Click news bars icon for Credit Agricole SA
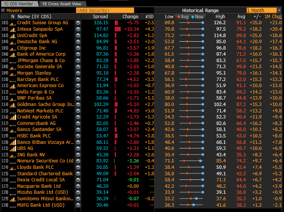284x212 pixels. (x=12, y=117)
